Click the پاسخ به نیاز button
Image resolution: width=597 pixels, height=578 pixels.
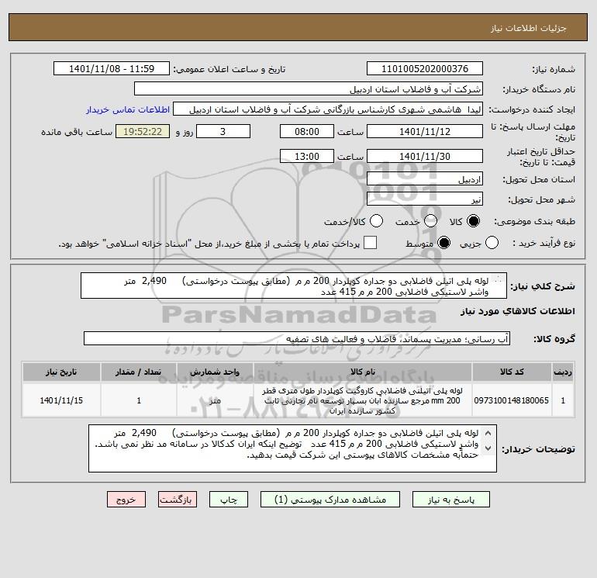pyautogui.click(x=450, y=499)
